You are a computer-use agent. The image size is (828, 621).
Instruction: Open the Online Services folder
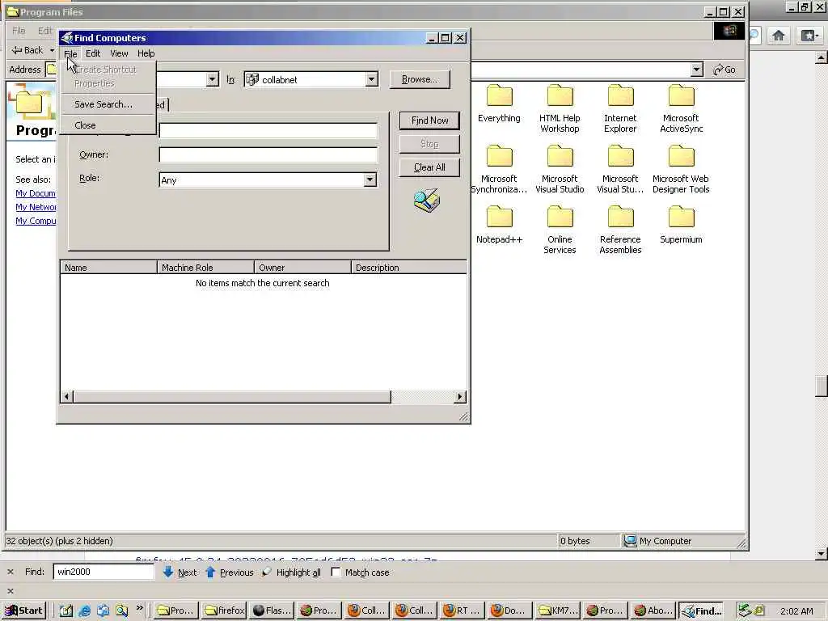[x=560, y=230]
